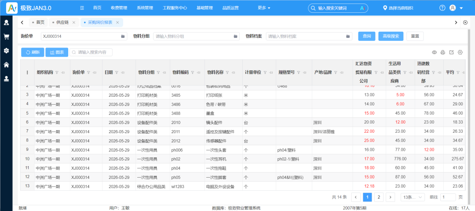Close the 采购询价报表 tab

pos(117,22)
